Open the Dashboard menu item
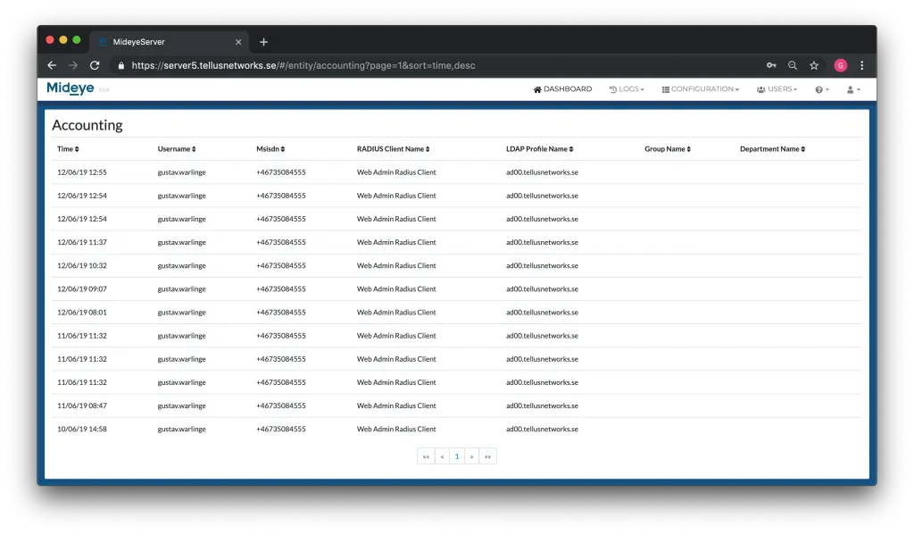914x535 pixels. pos(562,88)
